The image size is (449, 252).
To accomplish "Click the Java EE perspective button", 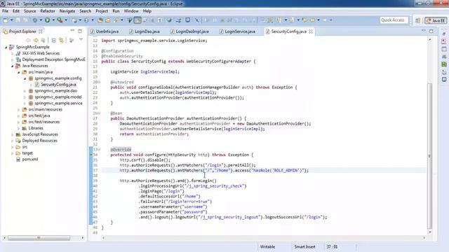I will click(x=436, y=20).
